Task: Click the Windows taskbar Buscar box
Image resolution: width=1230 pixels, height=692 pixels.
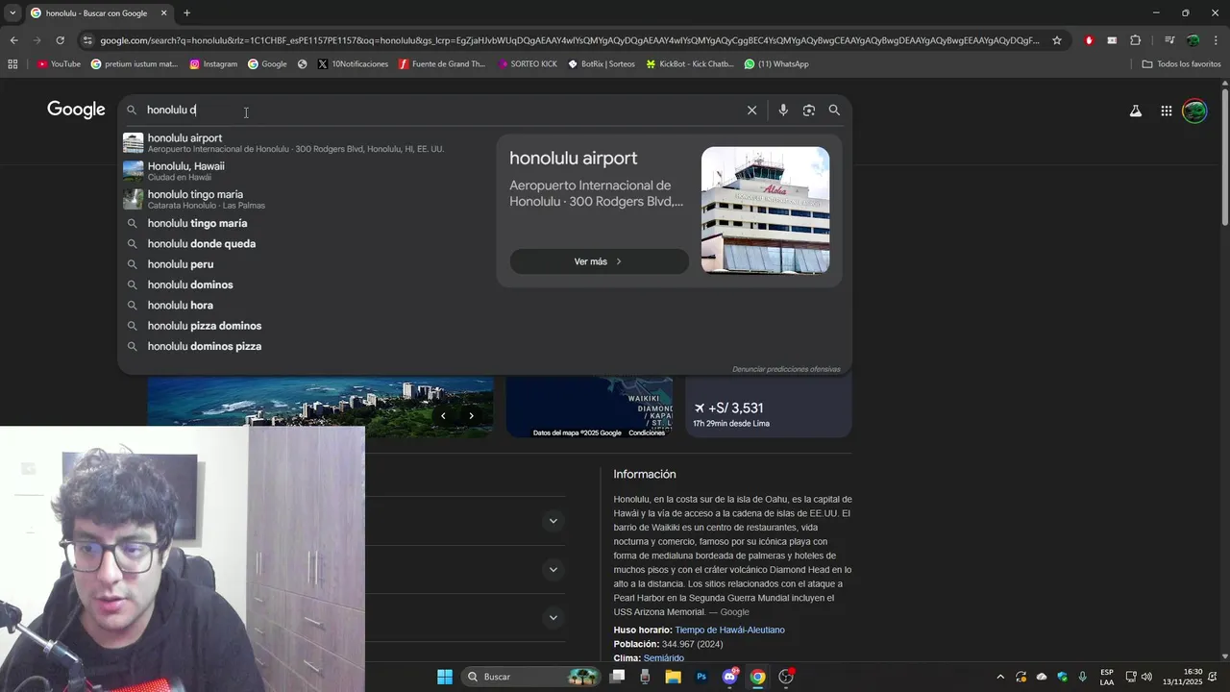Action: point(531,677)
